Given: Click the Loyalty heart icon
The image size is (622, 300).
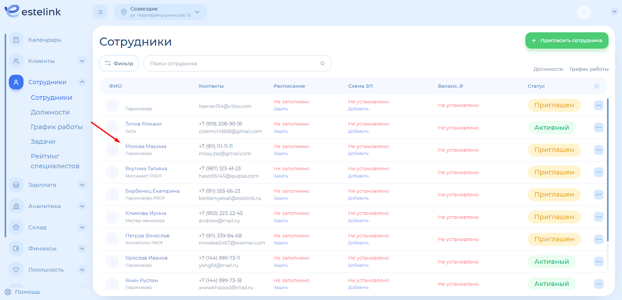Looking at the screenshot, I should (16, 270).
